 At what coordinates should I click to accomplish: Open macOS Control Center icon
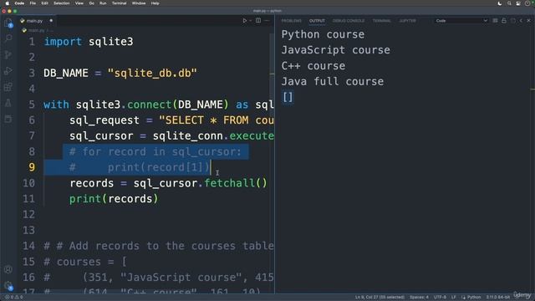518,3
